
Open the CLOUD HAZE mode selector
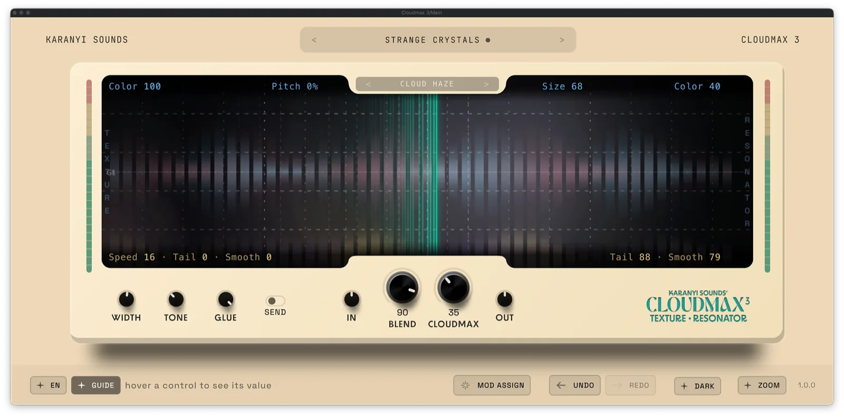point(427,84)
